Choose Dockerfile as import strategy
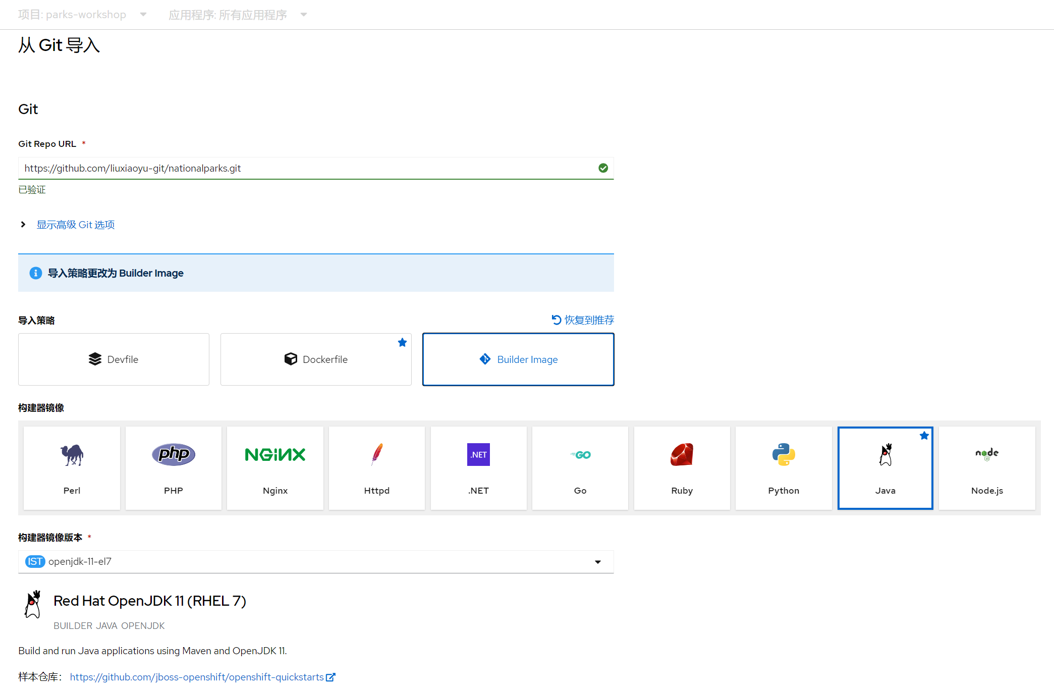 click(x=315, y=359)
